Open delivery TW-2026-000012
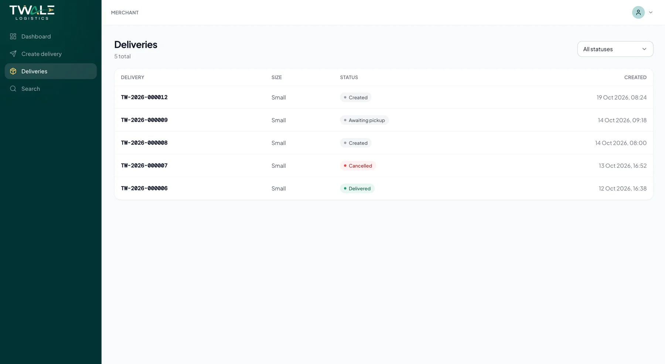The image size is (665, 364). 144,97
